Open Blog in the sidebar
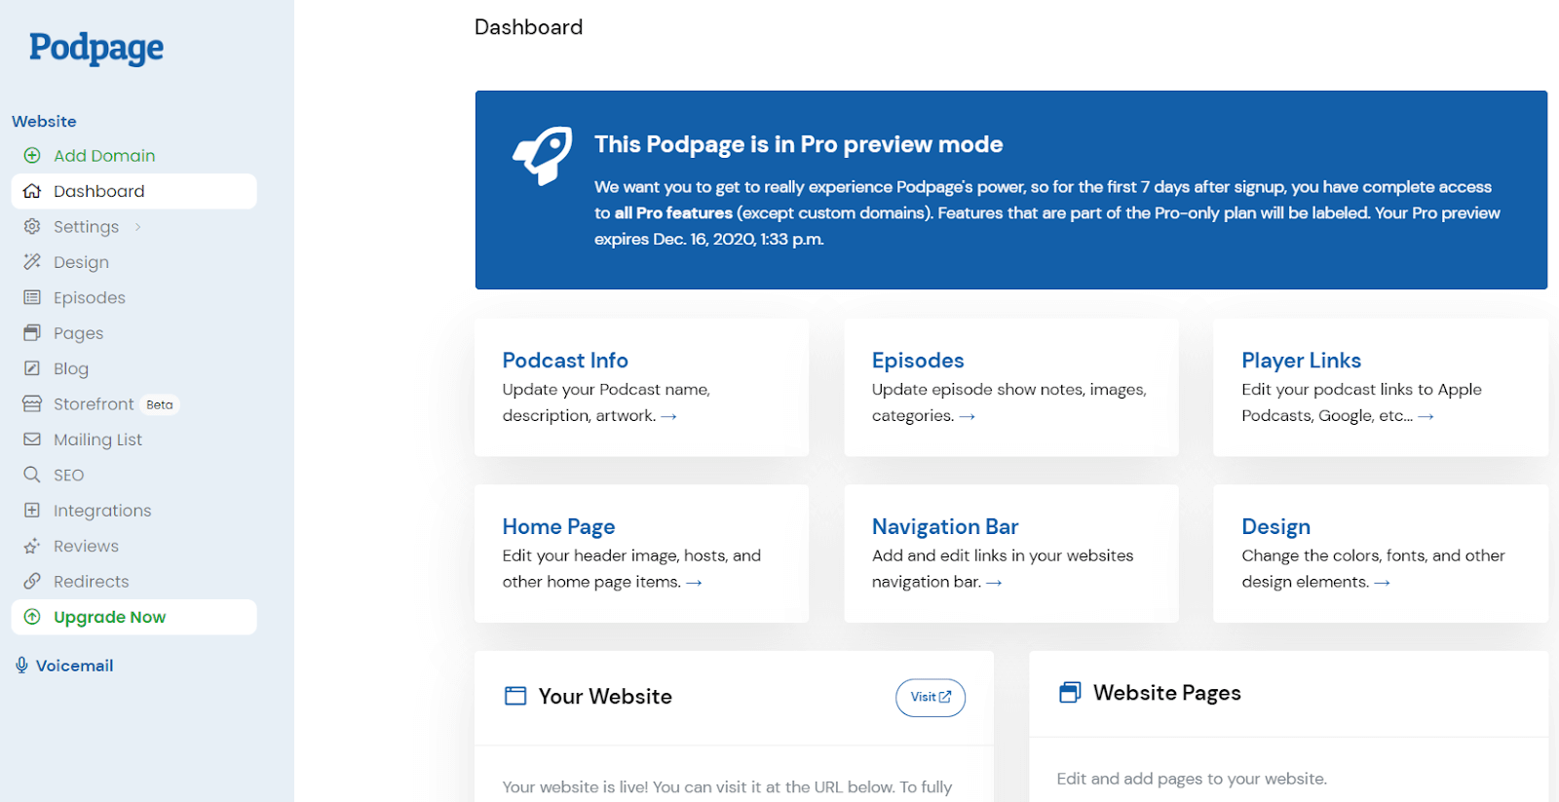This screenshot has width=1559, height=802. coord(71,368)
